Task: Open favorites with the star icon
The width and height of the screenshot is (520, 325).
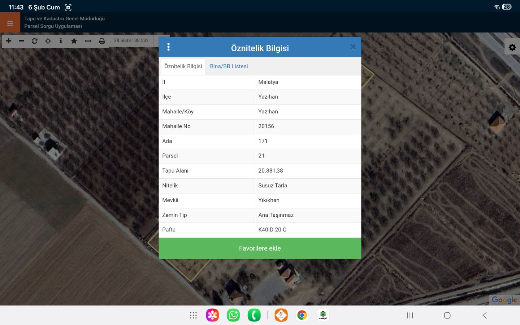Action: pyautogui.click(x=74, y=41)
